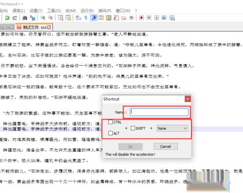The image size is (243, 193).
Task: Click the Stop Recording square icon
Action: (149, 18)
